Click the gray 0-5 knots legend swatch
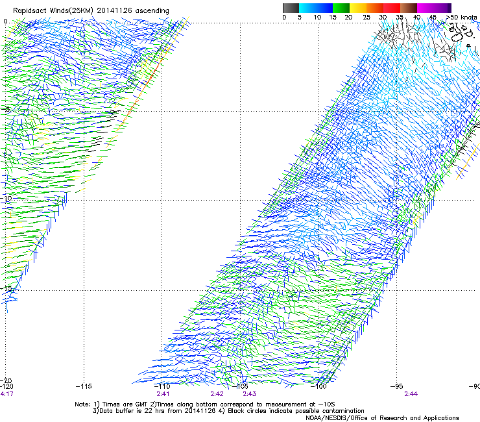Screen dimensions: 480x422 [x=291, y=8]
